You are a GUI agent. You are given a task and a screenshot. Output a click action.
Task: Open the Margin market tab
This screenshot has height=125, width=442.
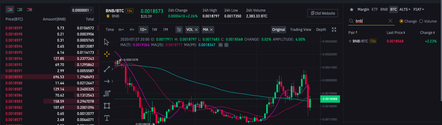[363, 9]
